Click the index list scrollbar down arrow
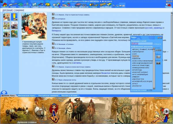The image size is (173, 124). click(154, 88)
